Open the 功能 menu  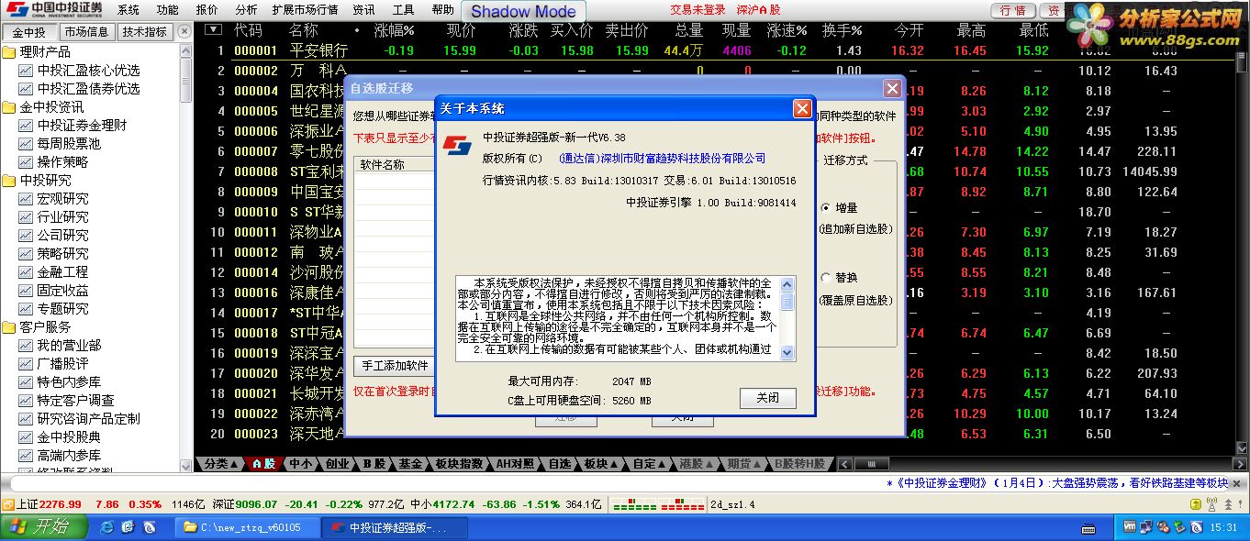[168, 10]
